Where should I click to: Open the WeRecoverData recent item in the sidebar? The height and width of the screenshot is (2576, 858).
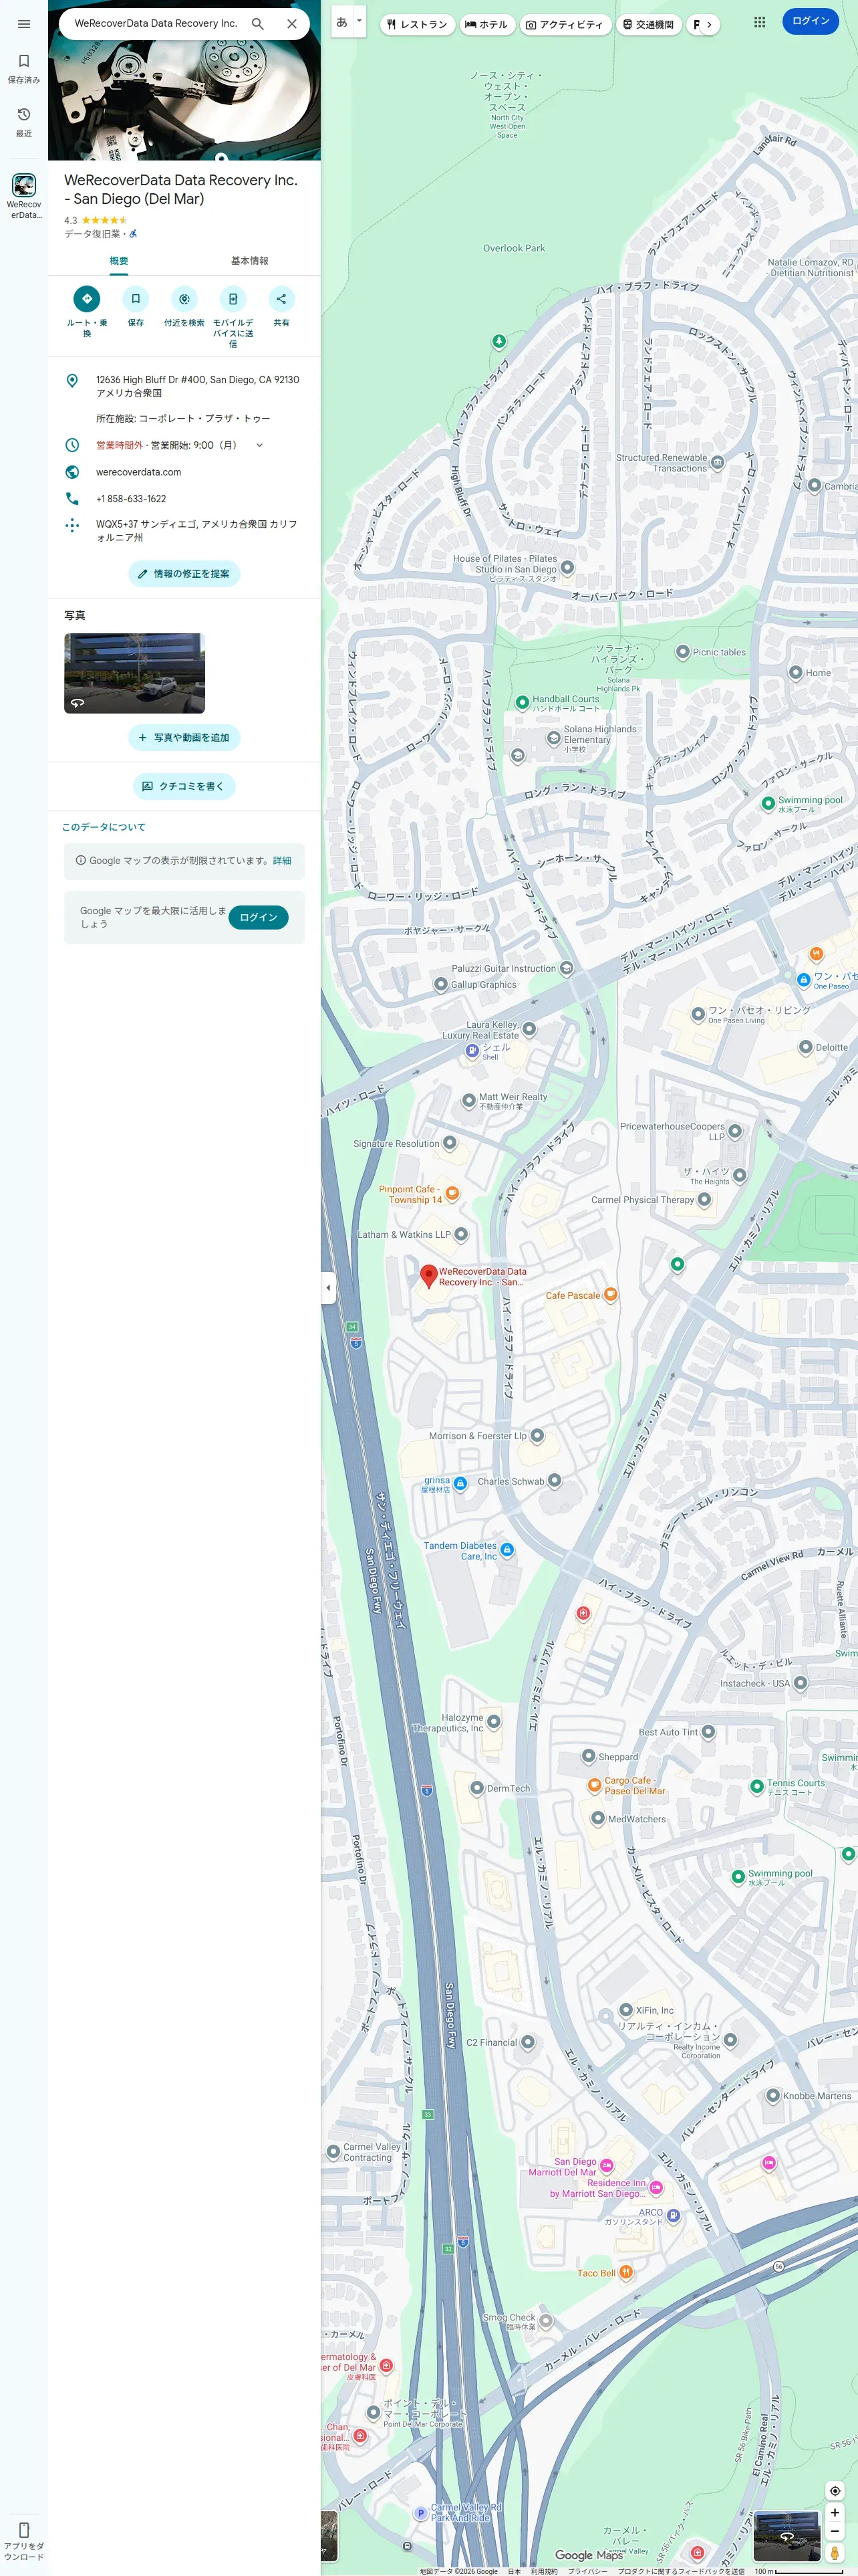[24, 195]
